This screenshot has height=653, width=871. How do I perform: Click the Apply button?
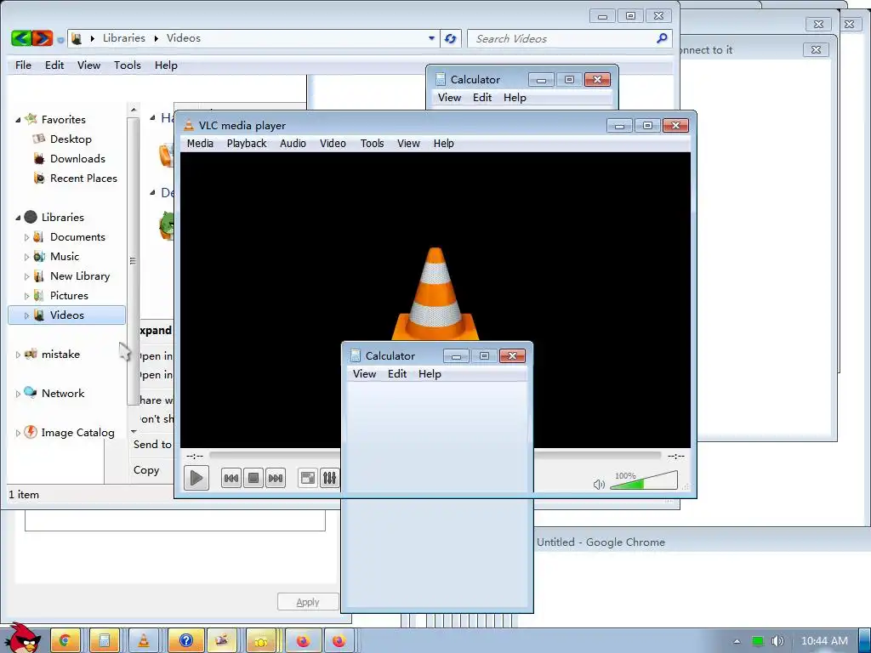[x=308, y=602]
